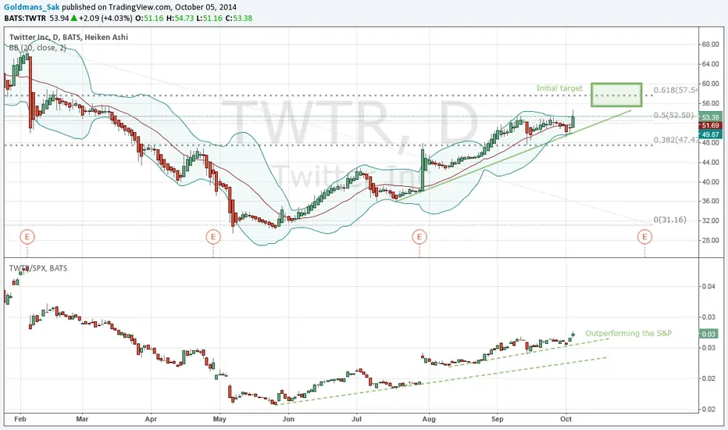Click the Mar label on time axis
The image size is (728, 430).
click(82, 419)
